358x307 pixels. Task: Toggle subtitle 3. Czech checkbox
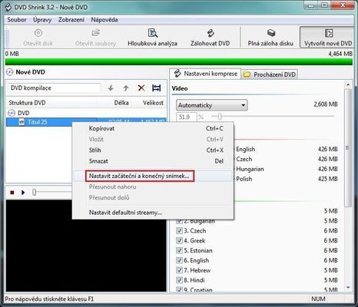[x=179, y=231]
